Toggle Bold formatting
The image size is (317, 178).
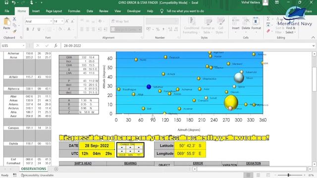pyautogui.click(x=28, y=29)
